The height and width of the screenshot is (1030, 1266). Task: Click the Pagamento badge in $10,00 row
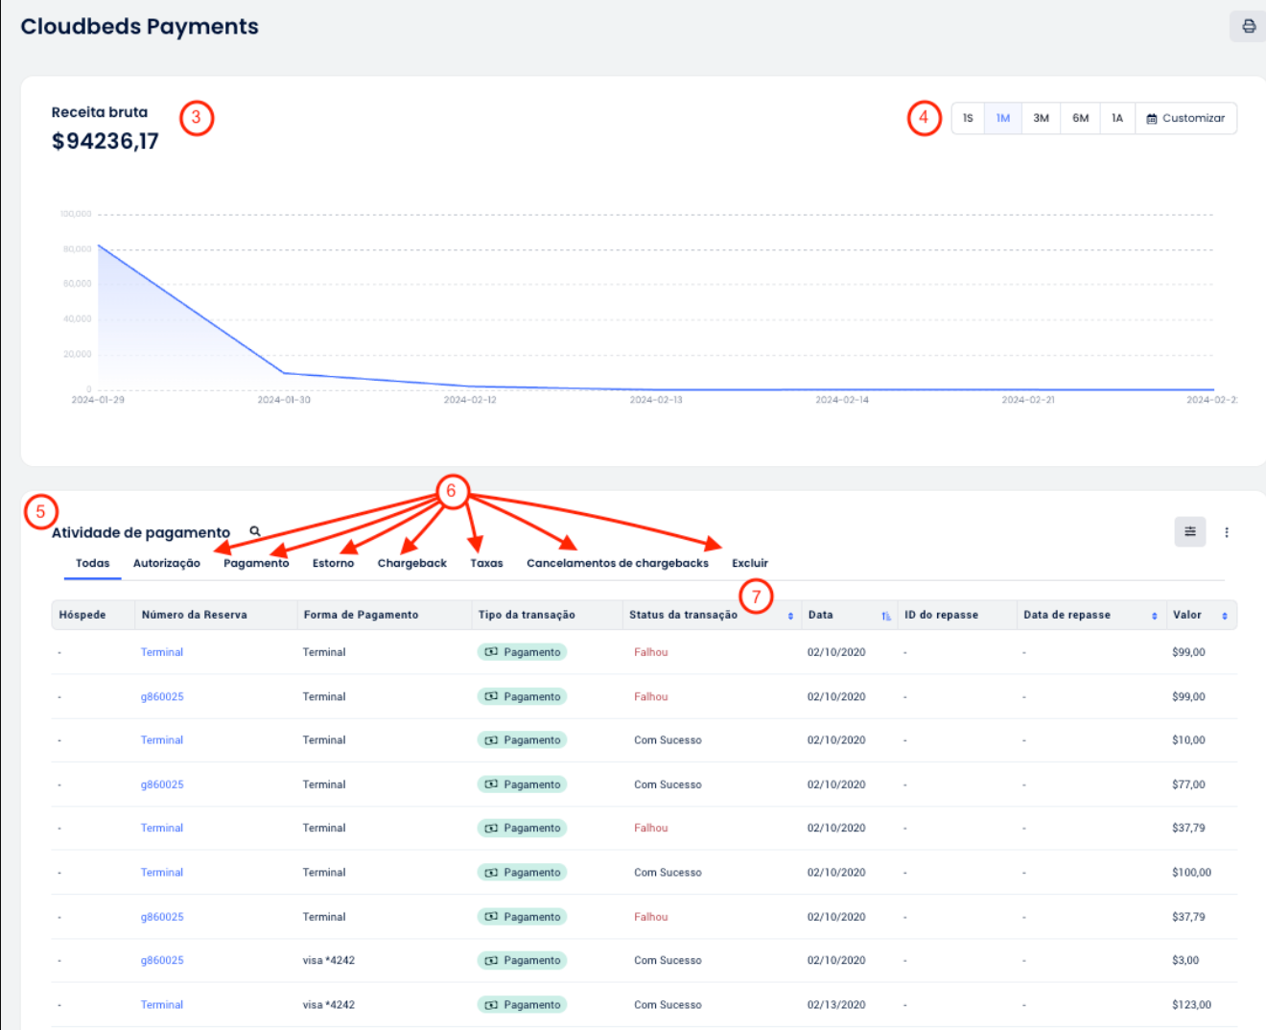click(522, 740)
